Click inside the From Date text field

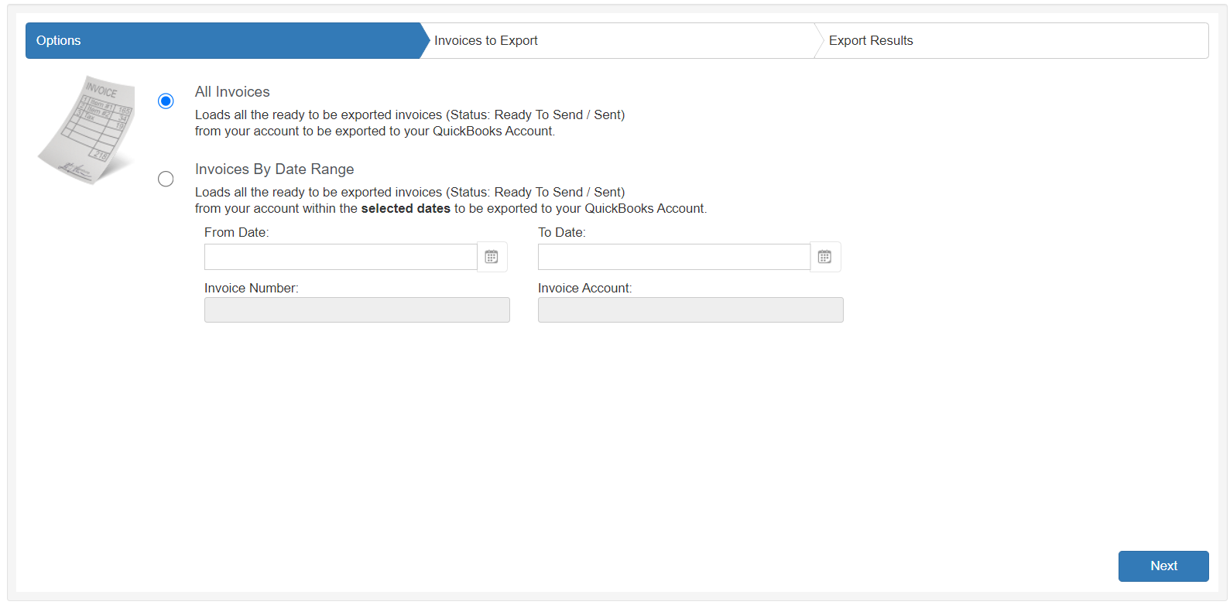coord(341,257)
